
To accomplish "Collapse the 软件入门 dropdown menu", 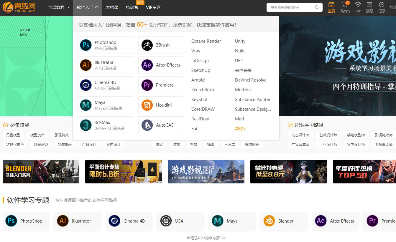I will [x=87, y=7].
